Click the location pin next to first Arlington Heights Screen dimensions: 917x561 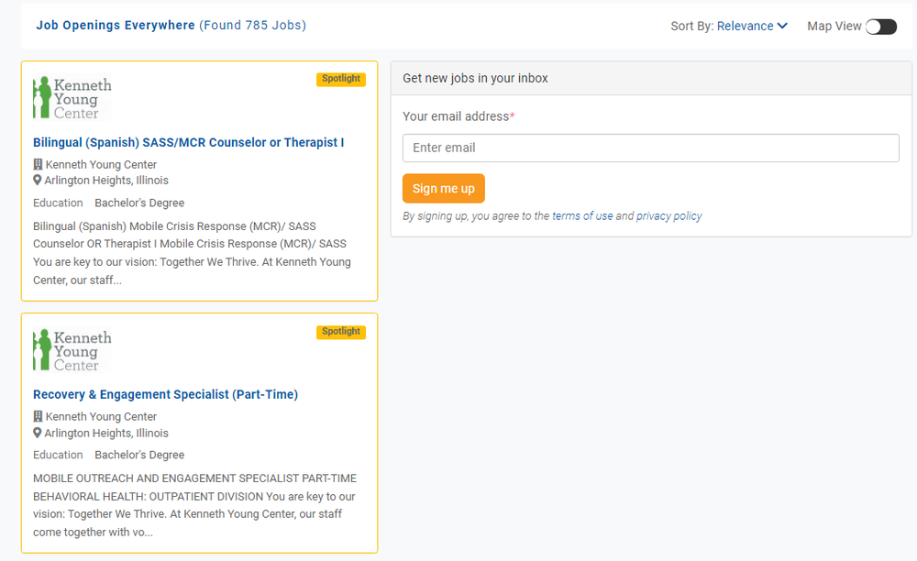coord(38,180)
